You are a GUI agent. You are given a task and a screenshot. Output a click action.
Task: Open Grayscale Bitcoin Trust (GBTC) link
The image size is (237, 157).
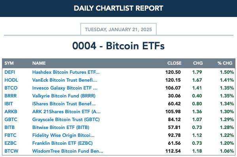coord(66,120)
